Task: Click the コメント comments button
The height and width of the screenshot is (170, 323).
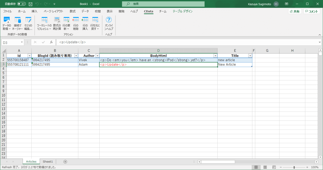Action: [x=312, y=11]
